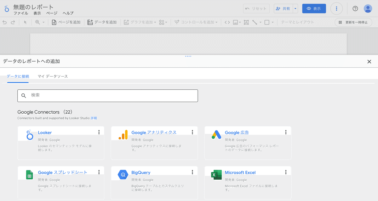Click the Looker description text セマンティック モデルに接続します

tap(65, 148)
